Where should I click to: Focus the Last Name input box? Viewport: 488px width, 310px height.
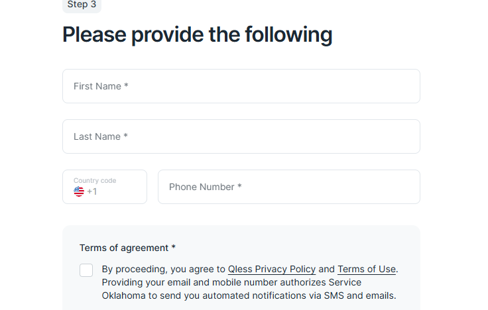241,136
